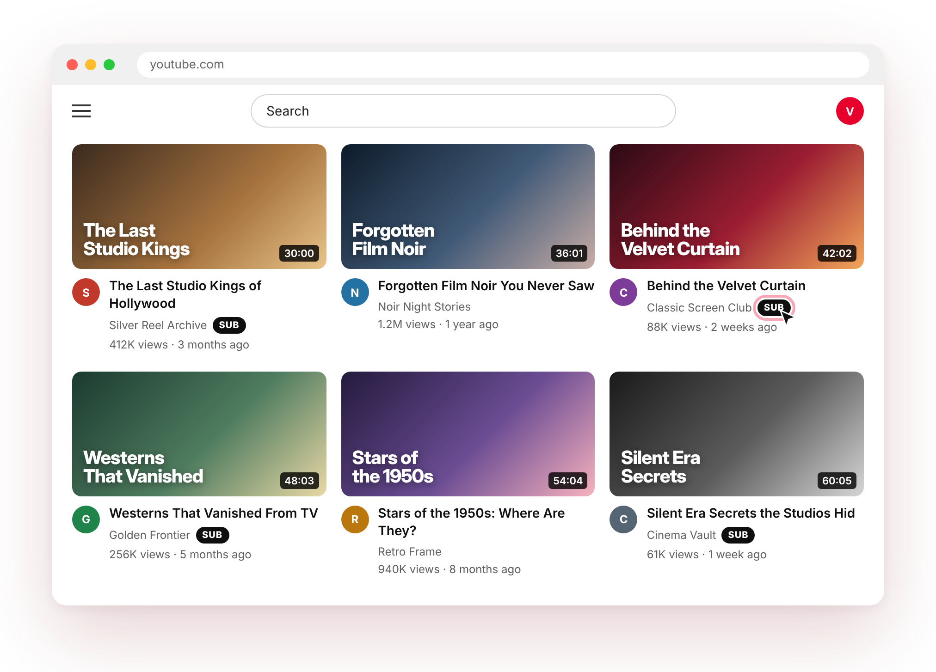Open Silver Reel Archive channel avatar
The image size is (936, 672).
click(x=86, y=292)
